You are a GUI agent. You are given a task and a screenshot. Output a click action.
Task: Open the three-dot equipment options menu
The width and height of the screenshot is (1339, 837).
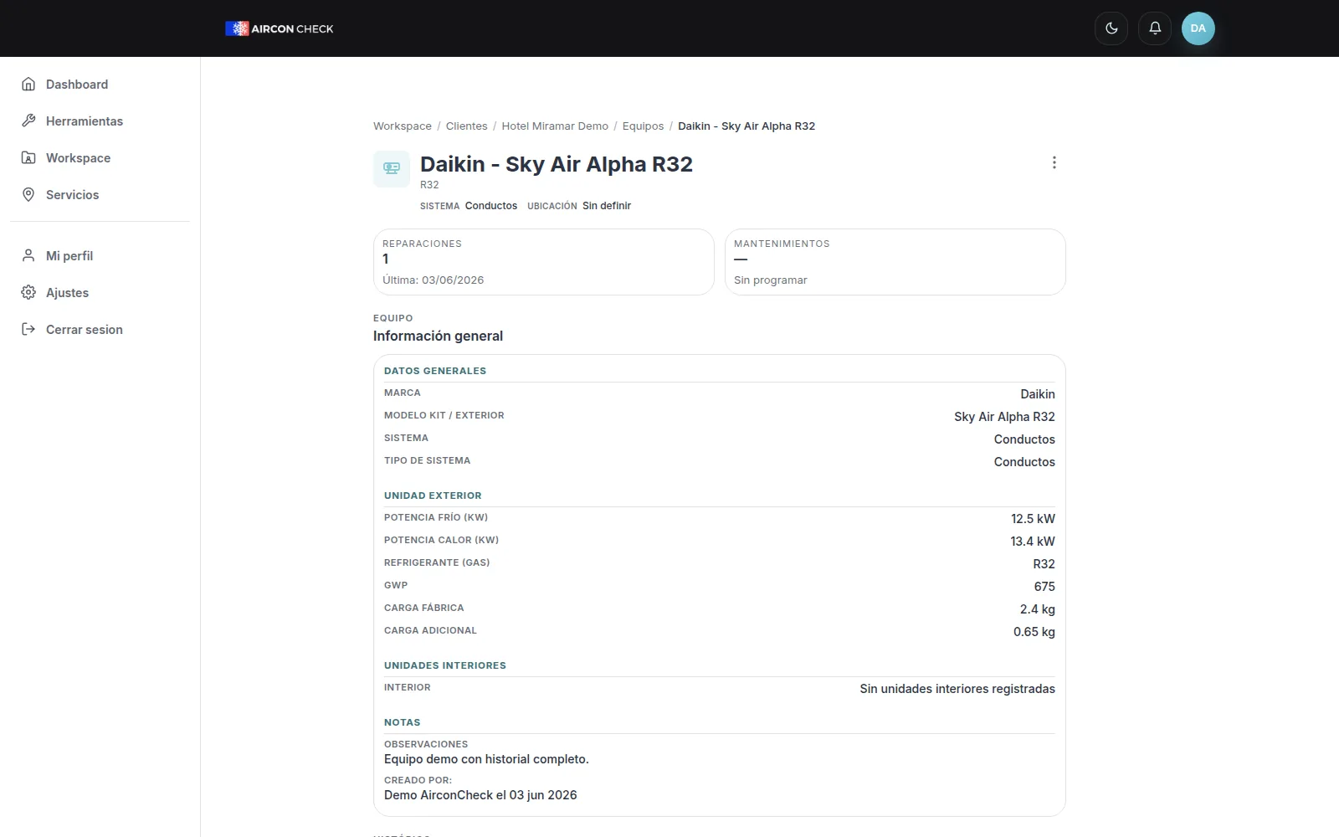pos(1054,162)
